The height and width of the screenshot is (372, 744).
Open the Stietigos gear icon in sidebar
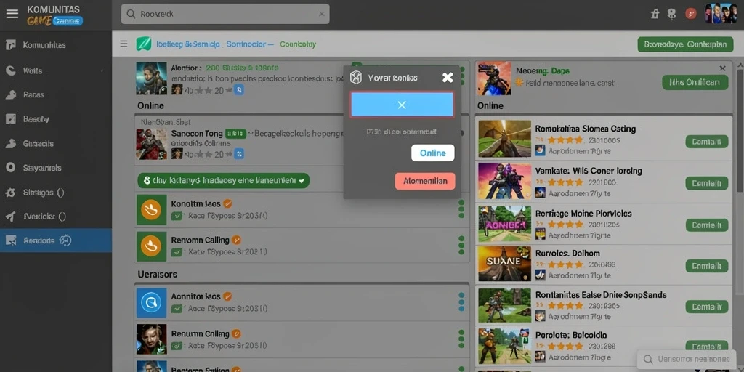(x=10, y=193)
